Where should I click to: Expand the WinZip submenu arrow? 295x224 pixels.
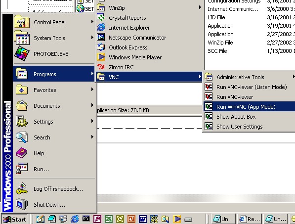click(200, 7)
